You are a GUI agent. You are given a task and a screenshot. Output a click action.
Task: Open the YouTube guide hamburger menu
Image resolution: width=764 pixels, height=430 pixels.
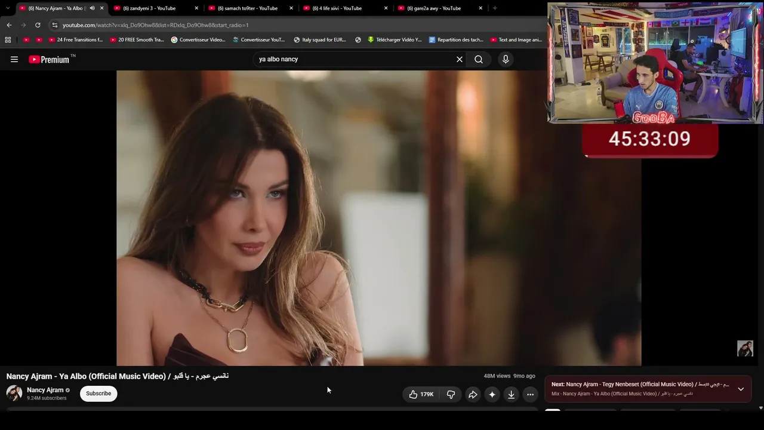coord(14,59)
